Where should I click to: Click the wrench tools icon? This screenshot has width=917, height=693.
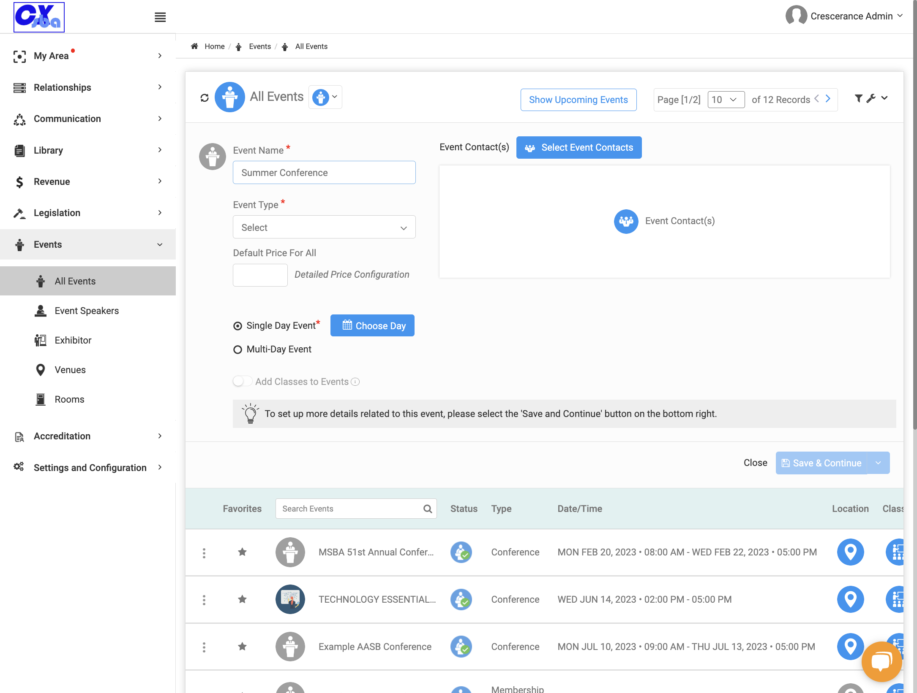coord(871,98)
